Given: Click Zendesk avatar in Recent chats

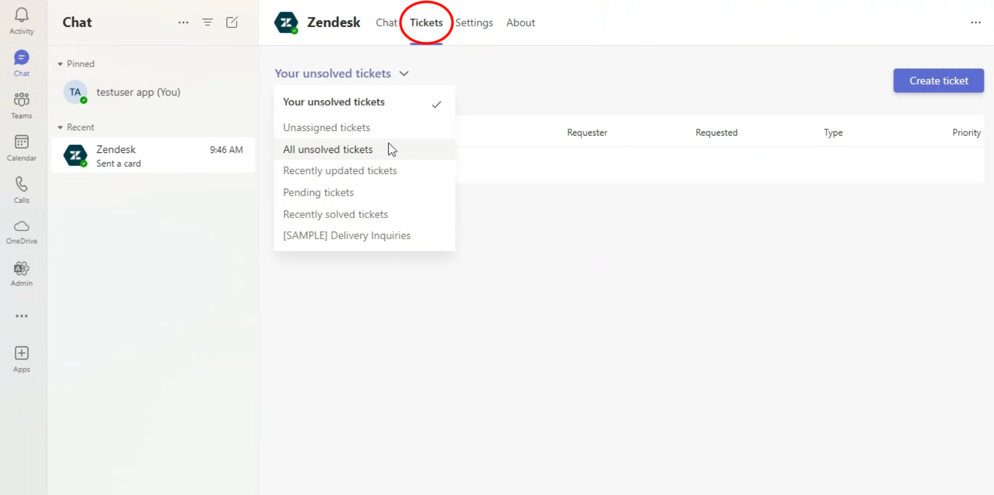Looking at the screenshot, I should [x=75, y=156].
